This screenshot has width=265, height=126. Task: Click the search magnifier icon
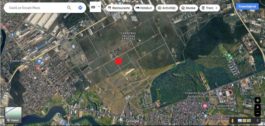[x=69, y=8]
